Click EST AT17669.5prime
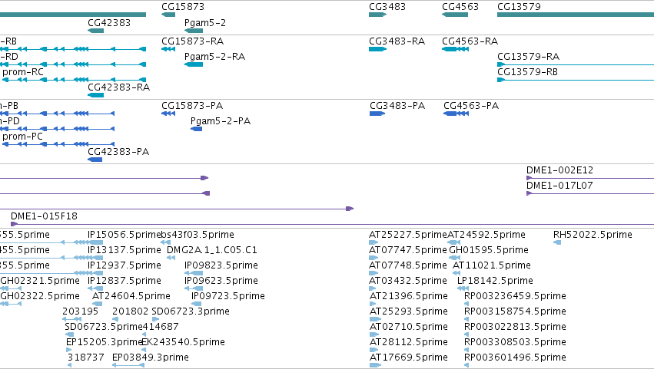Screen dimensions: 654x369 tap(409, 358)
